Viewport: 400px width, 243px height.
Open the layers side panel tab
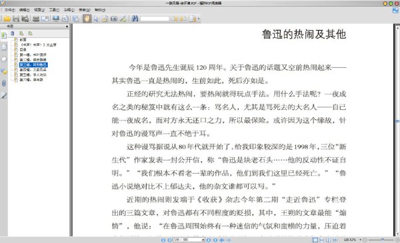4,59
